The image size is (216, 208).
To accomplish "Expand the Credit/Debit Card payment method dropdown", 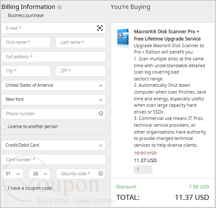I will [x=53, y=145].
